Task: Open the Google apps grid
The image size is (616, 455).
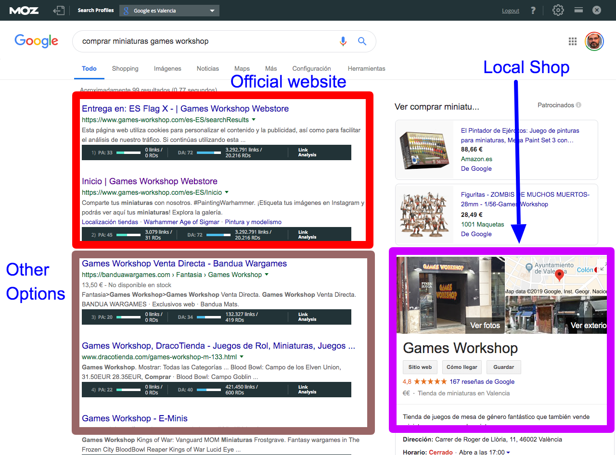Action: tap(573, 41)
